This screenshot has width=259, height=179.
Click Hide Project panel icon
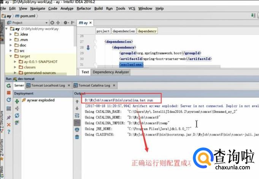(x=73, y=23)
